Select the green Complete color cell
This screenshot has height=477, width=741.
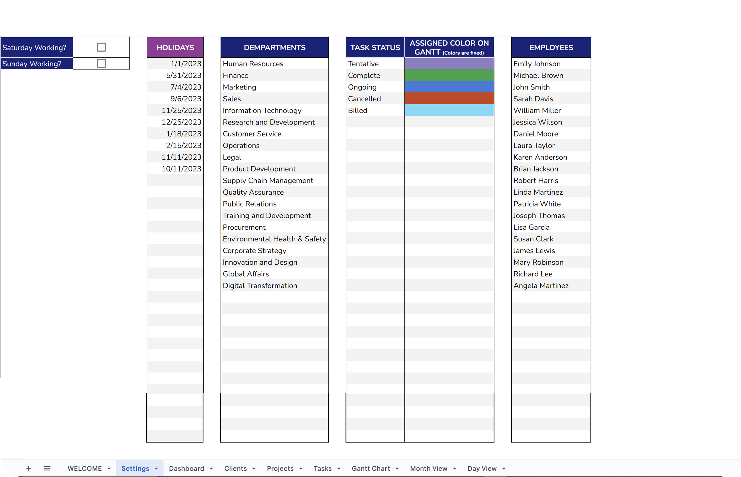(449, 75)
